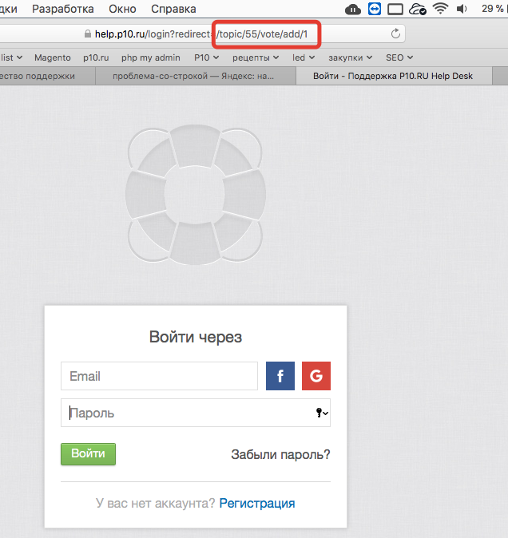The width and height of the screenshot is (508, 538).
Task: Focus the Email input field
Action: pyautogui.click(x=159, y=376)
